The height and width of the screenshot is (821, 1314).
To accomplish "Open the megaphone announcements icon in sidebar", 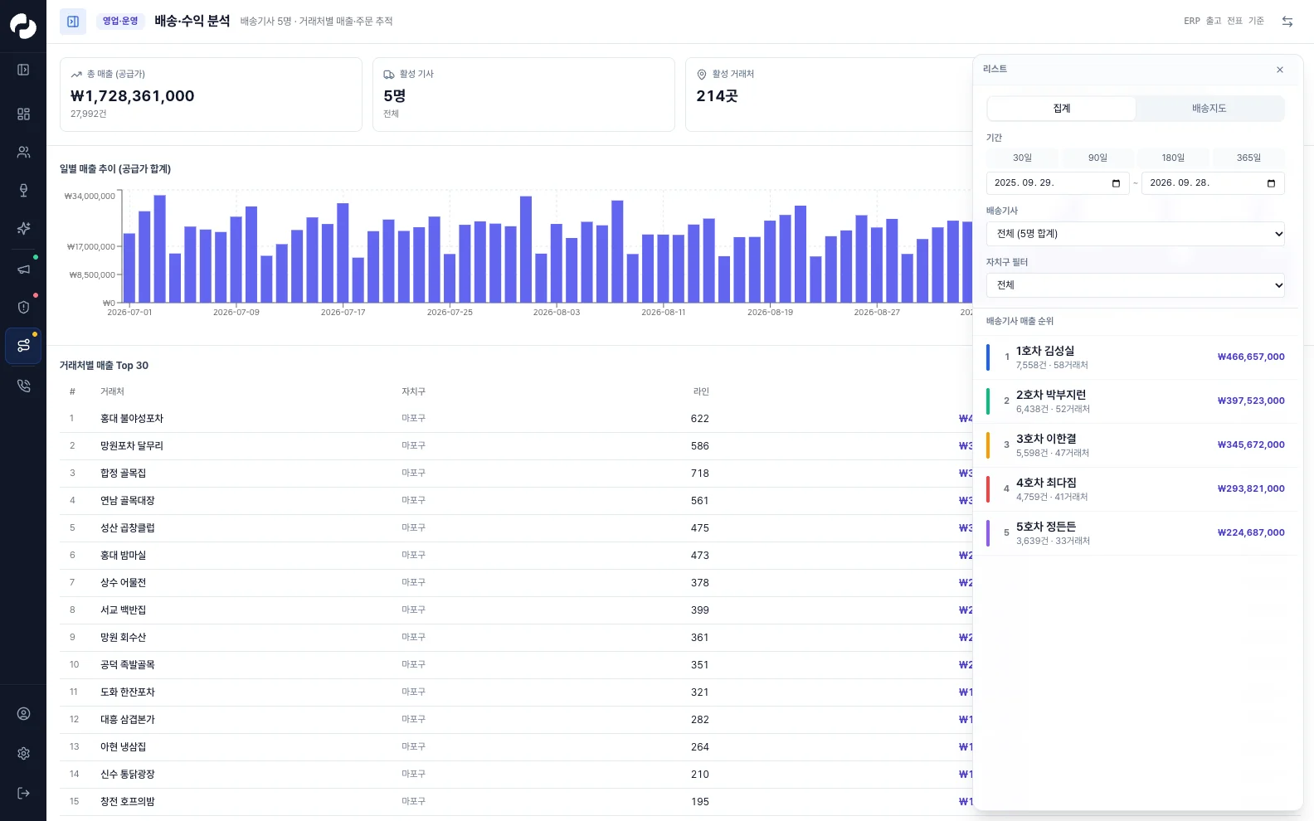I will pyautogui.click(x=23, y=269).
